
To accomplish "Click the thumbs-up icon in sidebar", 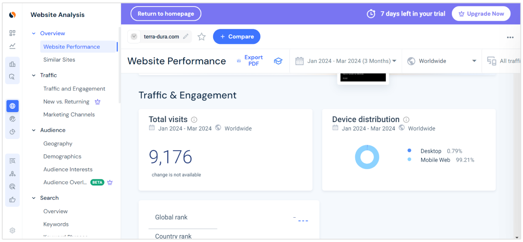I will click(x=12, y=200).
